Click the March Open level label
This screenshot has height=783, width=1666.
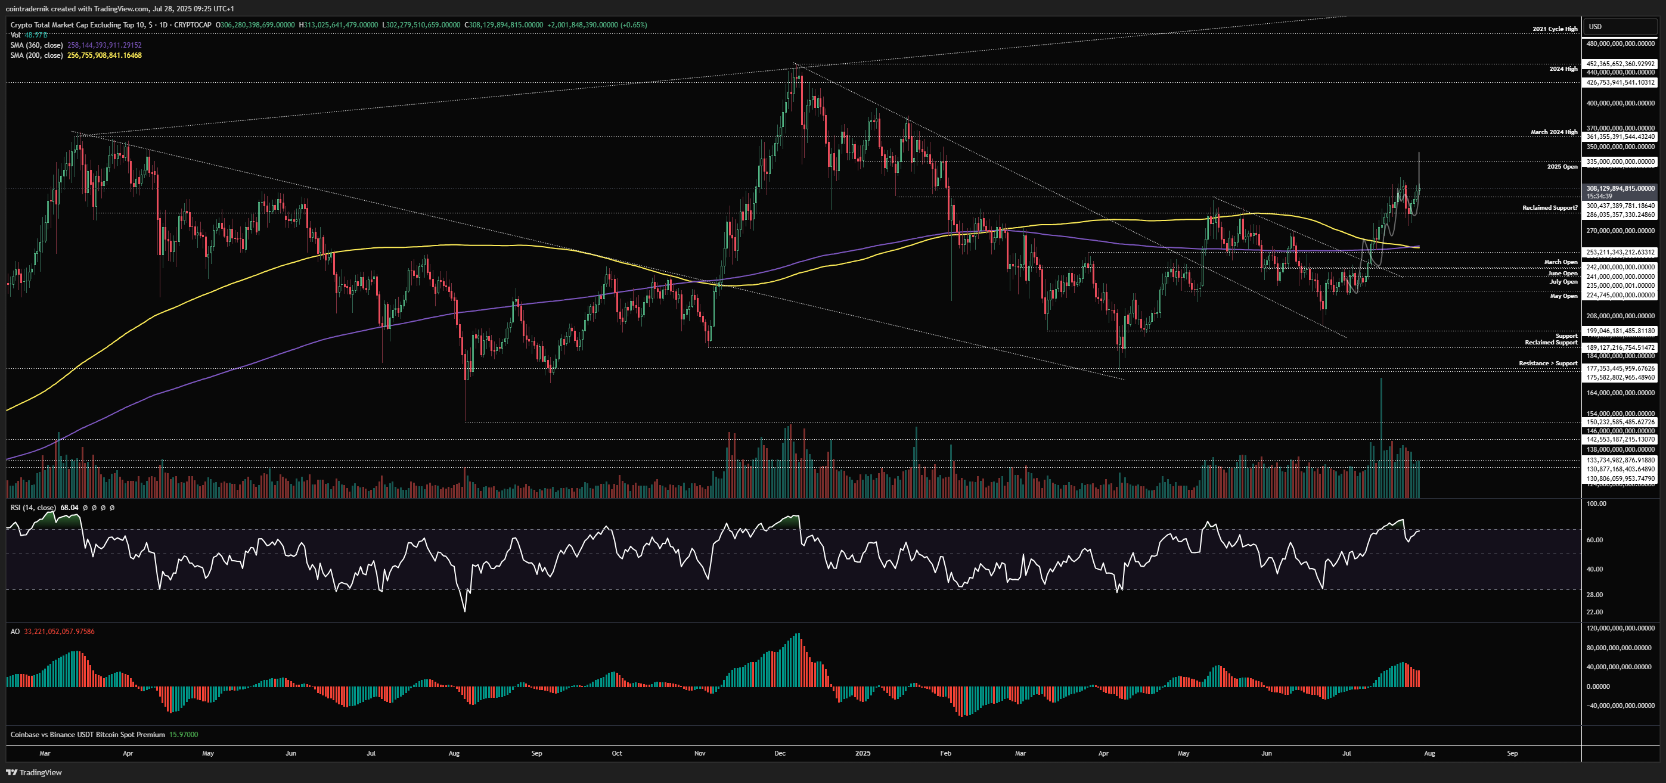click(1560, 263)
